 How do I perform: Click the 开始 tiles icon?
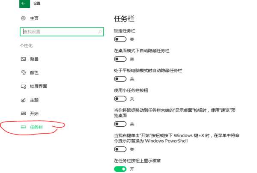tap(23, 113)
